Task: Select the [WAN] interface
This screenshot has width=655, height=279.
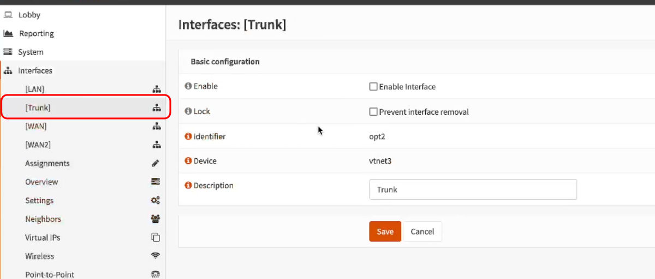Action: (36, 126)
